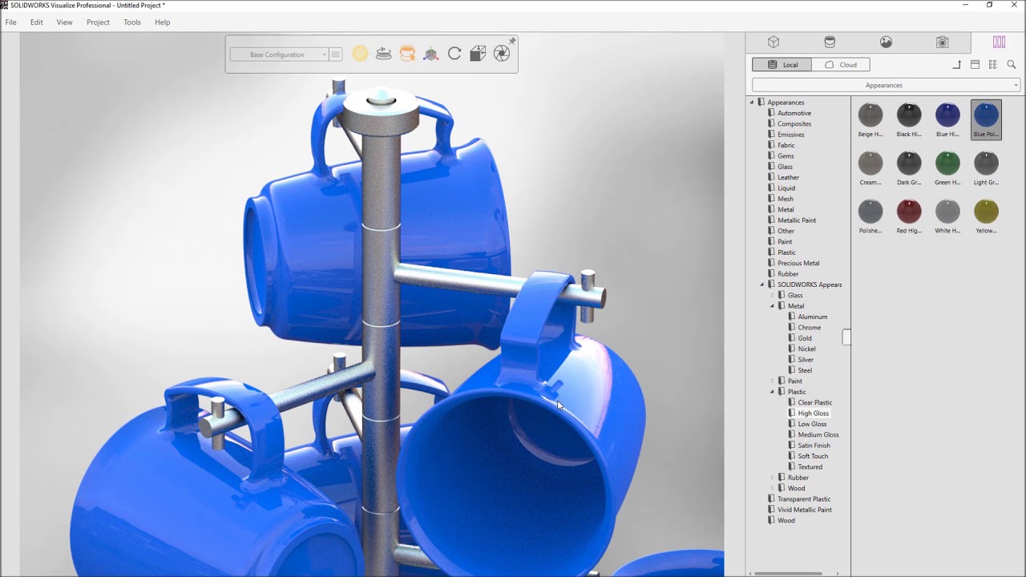The width and height of the screenshot is (1026, 577).
Task: Open the Appearances library category dropdown
Action: 886,85
